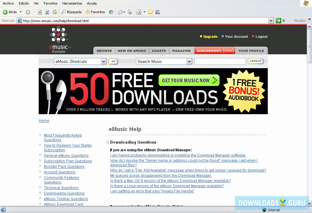Viewport: 312px width, 213px height.
Task: Open Technical Questions link
Action: pyautogui.click(x=61, y=188)
